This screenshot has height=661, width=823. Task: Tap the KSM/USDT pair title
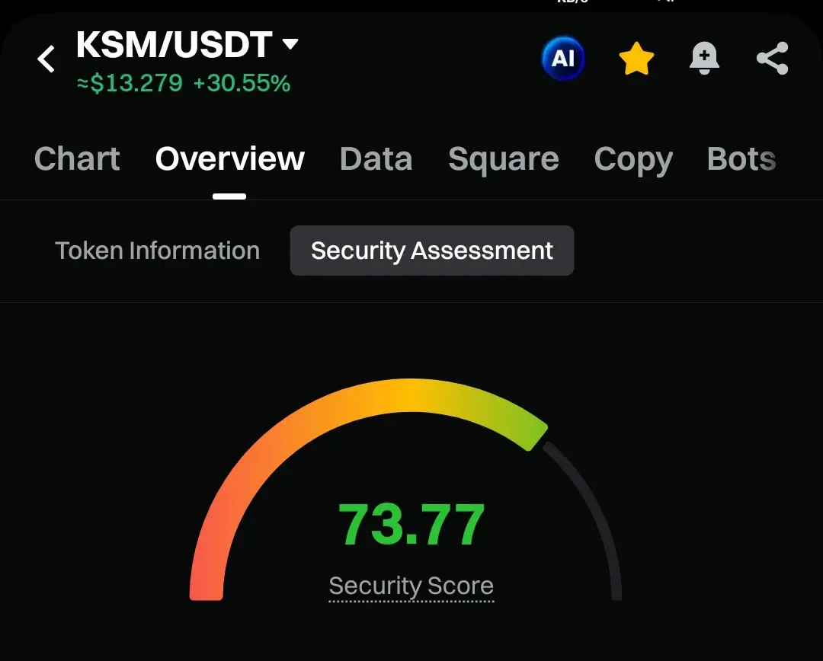coord(175,44)
